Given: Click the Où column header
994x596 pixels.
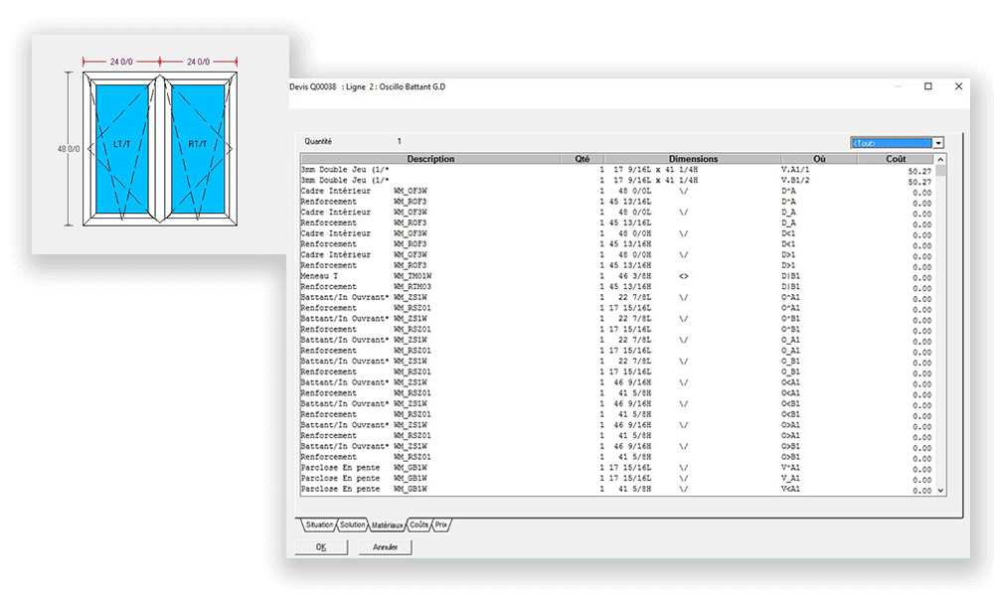Looking at the screenshot, I should 818,159.
